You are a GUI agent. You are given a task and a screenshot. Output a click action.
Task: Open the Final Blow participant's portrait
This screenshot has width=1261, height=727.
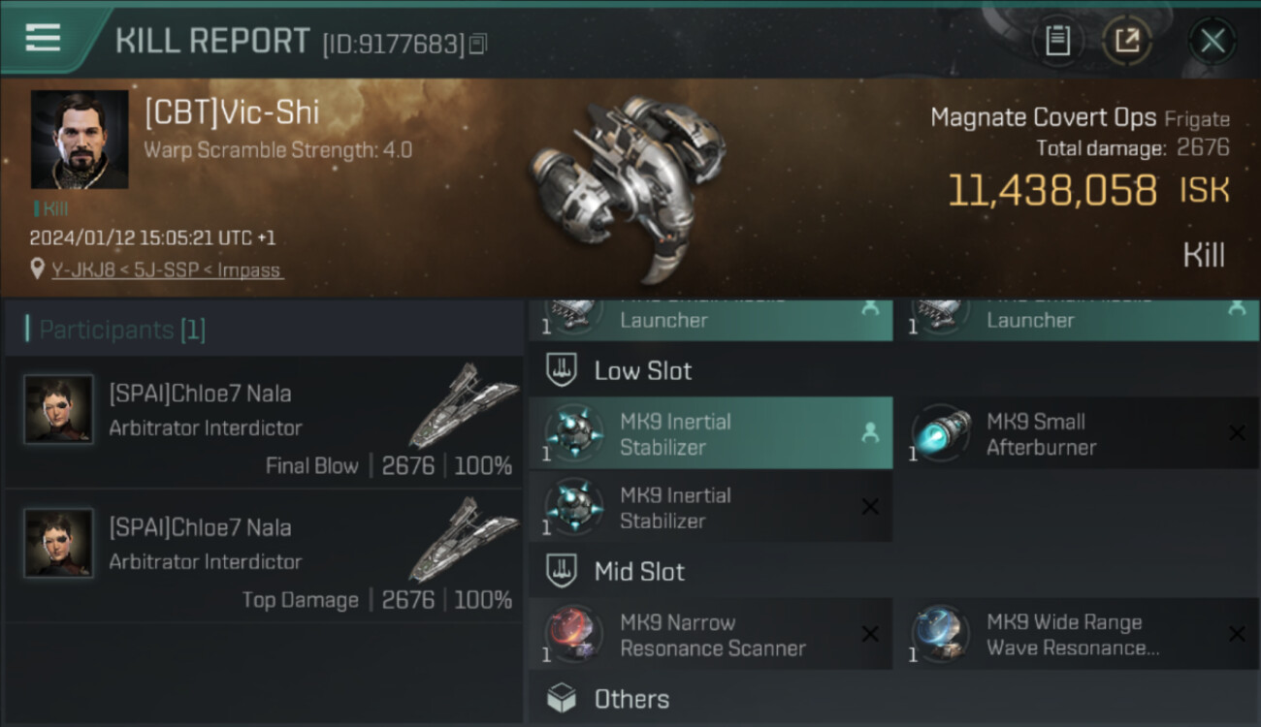pyautogui.click(x=59, y=409)
